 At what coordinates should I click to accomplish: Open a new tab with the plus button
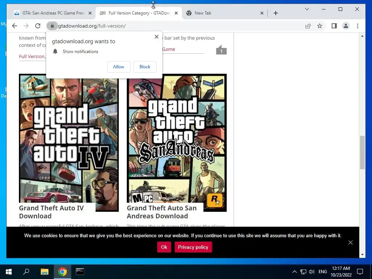pos(275,13)
